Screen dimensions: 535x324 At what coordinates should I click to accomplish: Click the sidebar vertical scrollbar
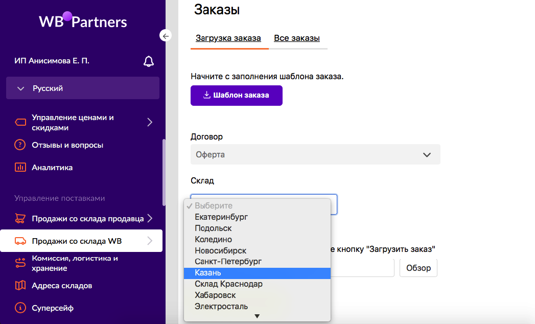pyautogui.click(x=164, y=172)
